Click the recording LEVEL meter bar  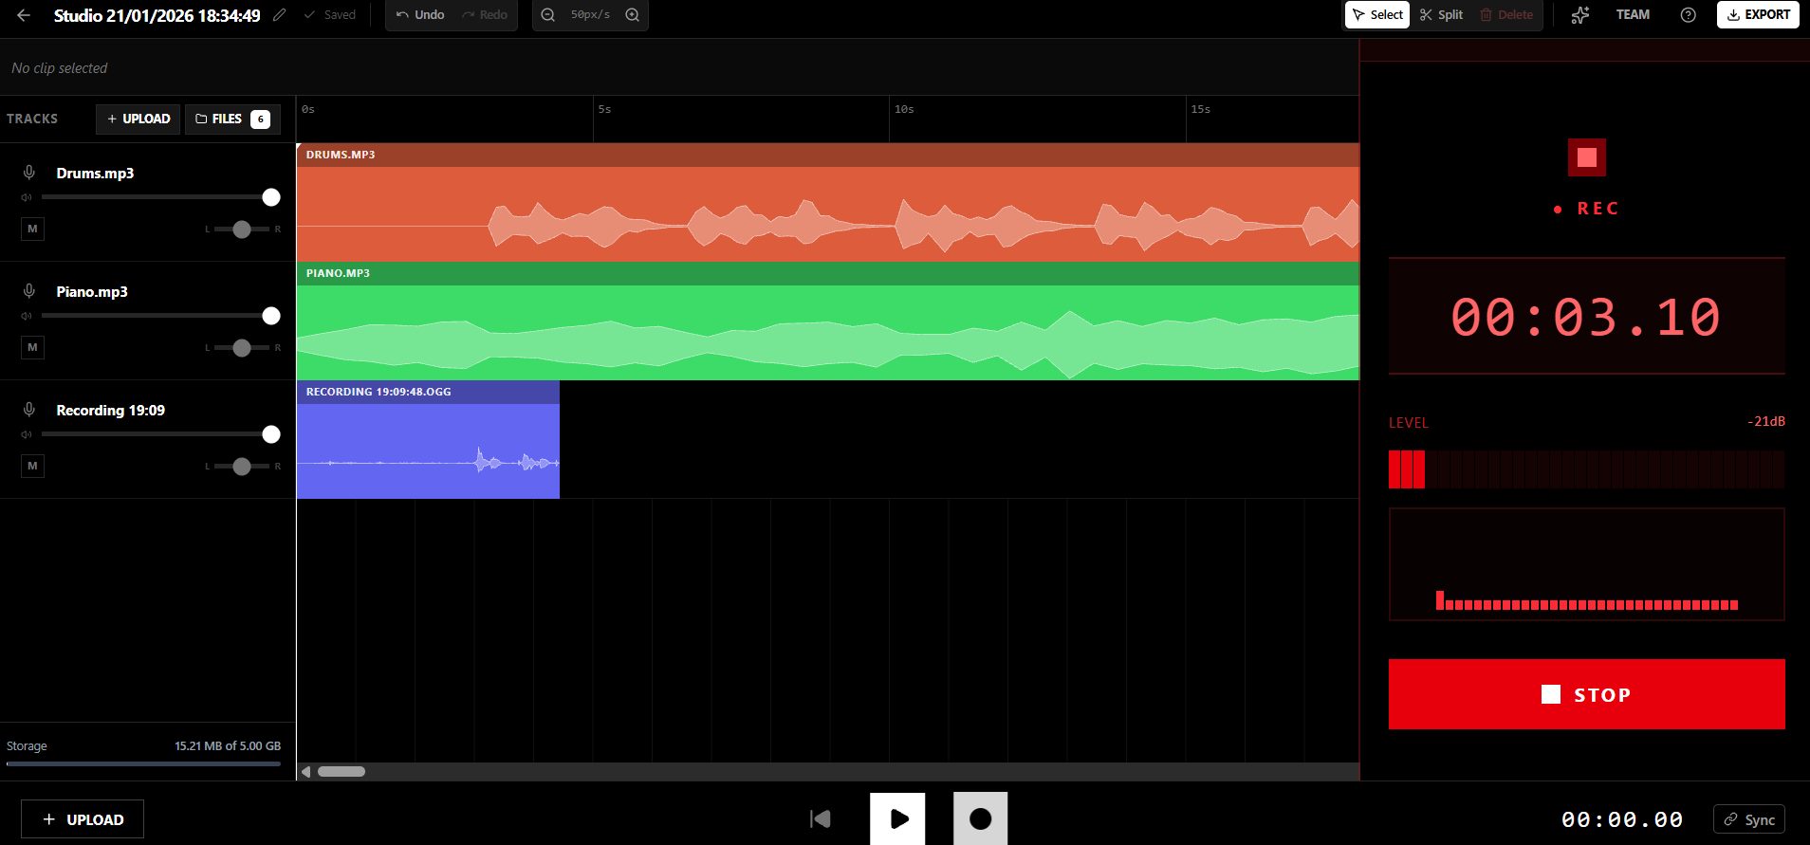(x=1586, y=469)
